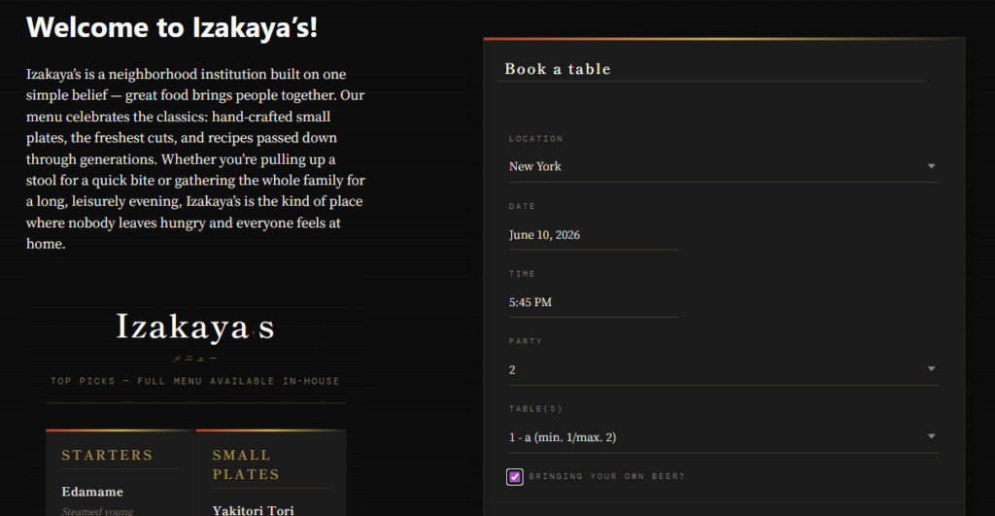Click the Yakitori Tori menu item
This screenshot has width=995, height=516.
[254, 510]
